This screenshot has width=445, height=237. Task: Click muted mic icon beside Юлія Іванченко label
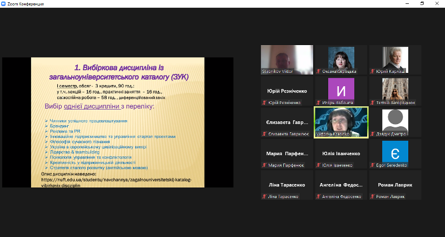(318, 165)
